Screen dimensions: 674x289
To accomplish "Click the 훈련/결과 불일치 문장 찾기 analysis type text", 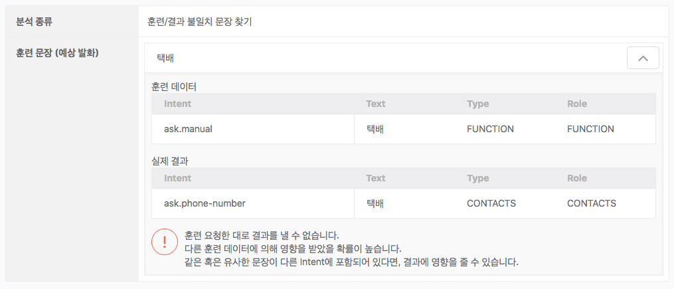I will click(x=199, y=21).
